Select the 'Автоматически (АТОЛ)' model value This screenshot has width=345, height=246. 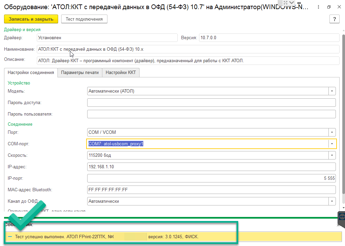[x=111, y=91]
